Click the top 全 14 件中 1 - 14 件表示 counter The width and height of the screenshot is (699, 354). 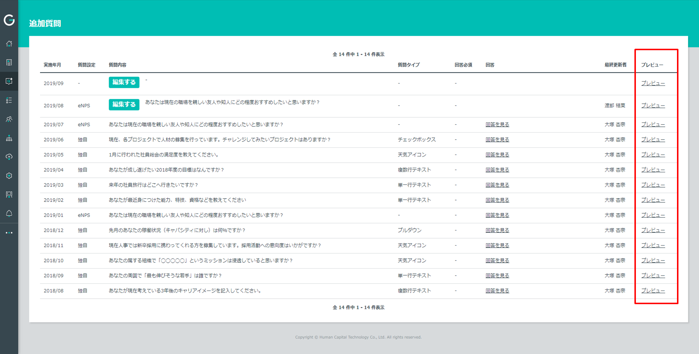pyautogui.click(x=358, y=54)
